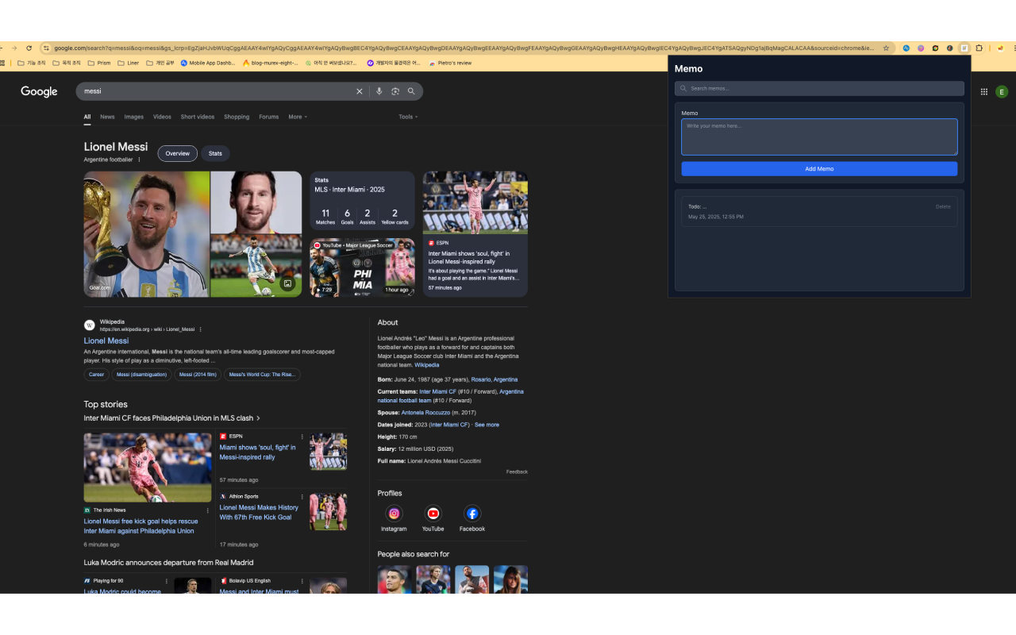Viewport: 1016px width, 635px height.
Task: Open three-dot menu on Athlon Sports story
Action: point(302,497)
